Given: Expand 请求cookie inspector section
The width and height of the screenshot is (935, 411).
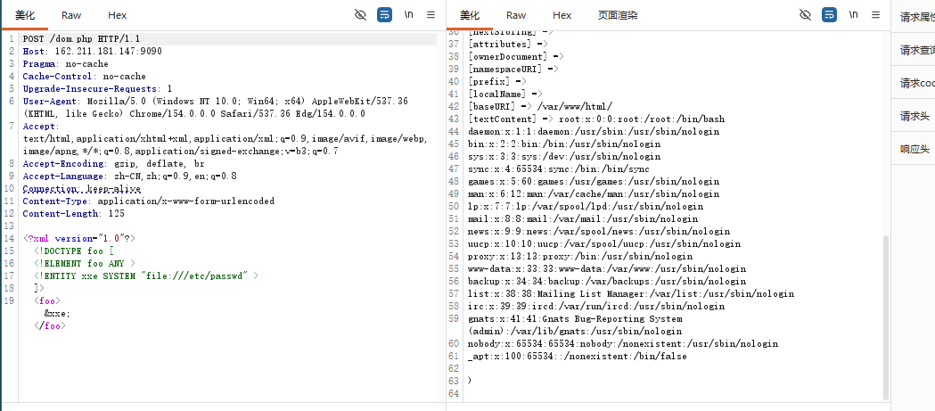Looking at the screenshot, I should pos(917,84).
